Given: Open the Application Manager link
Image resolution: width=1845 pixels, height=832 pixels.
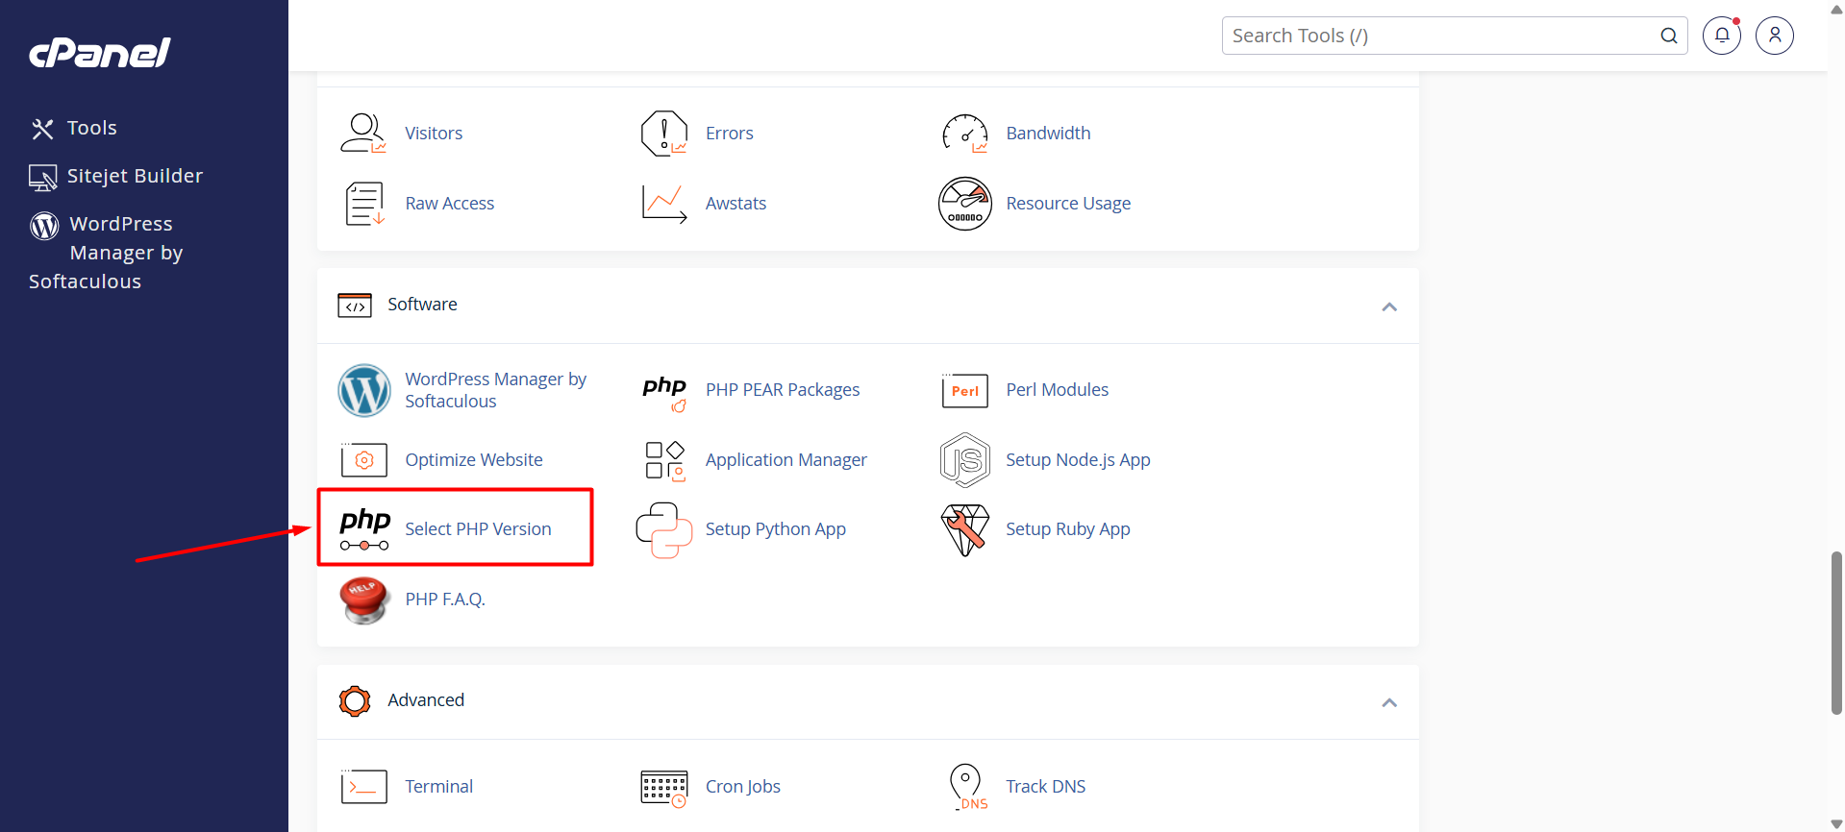Looking at the screenshot, I should (786, 460).
